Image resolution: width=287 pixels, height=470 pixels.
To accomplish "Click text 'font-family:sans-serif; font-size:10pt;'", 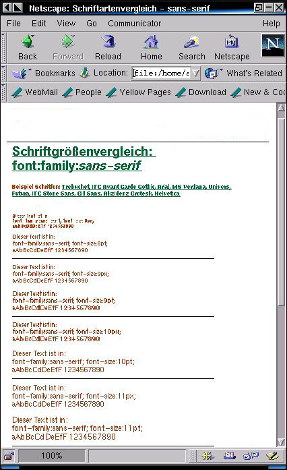I will pyautogui.click(x=73, y=362).
